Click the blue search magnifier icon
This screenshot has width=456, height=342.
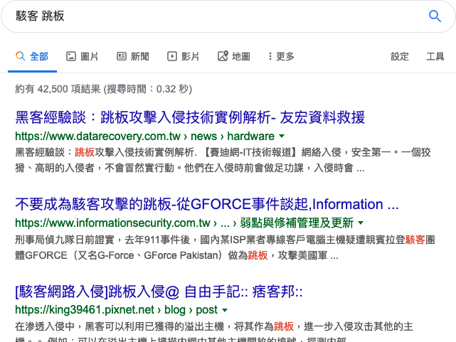click(435, 16)
